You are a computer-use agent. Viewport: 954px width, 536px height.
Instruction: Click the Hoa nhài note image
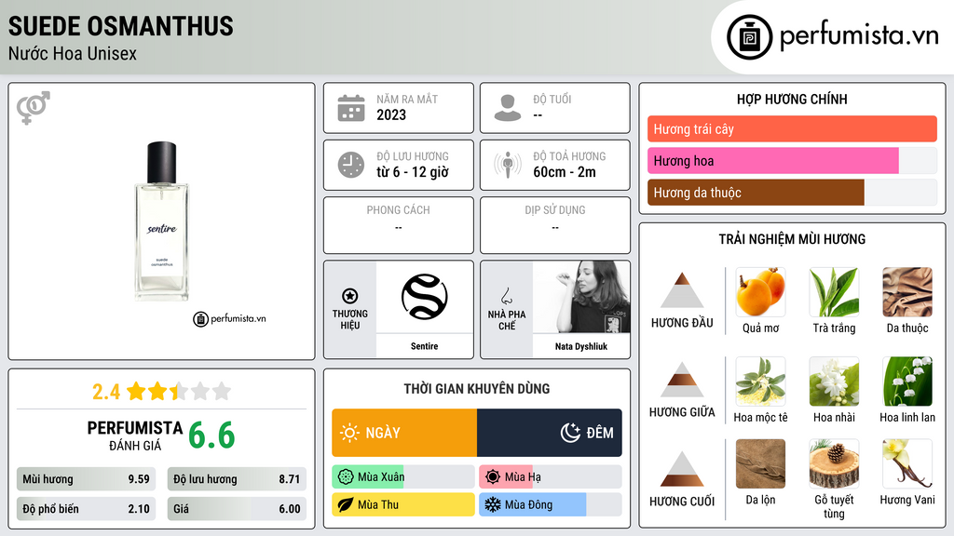[x=834, y=382]
